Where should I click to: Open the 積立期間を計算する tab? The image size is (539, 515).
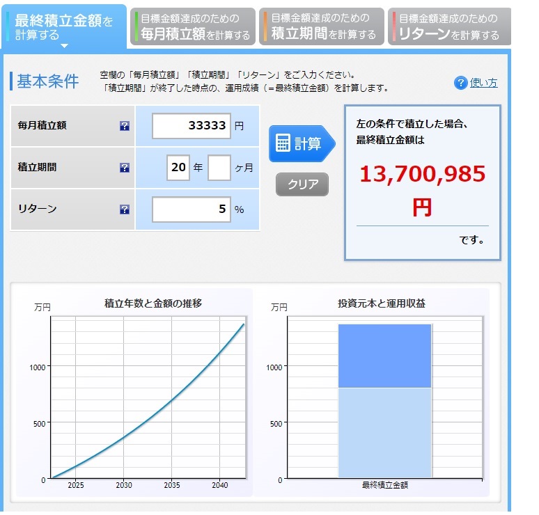(322, 27)
